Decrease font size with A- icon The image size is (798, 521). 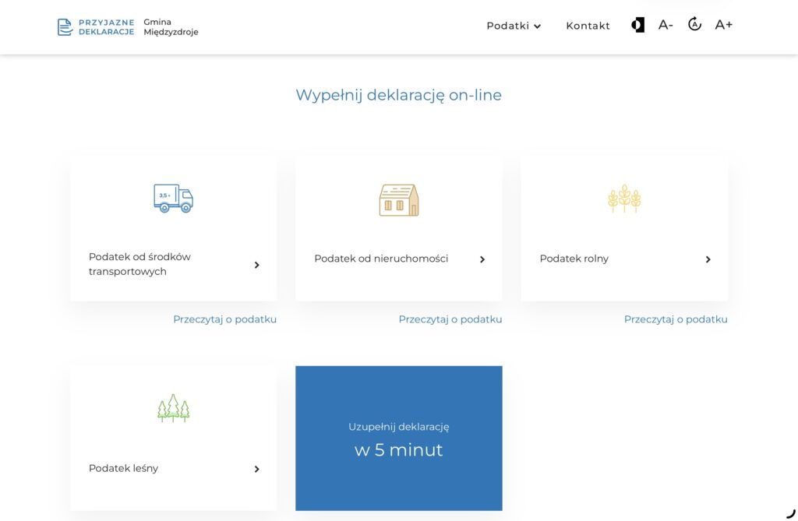[666, 25]
